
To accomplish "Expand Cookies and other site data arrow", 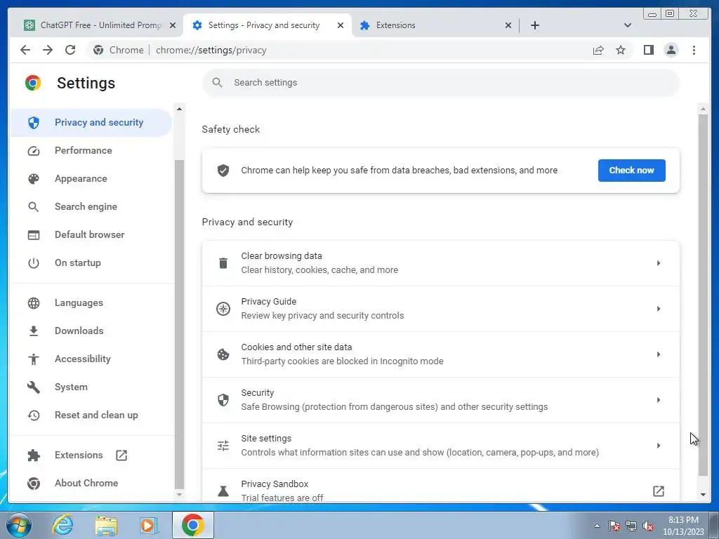I will (x=659, y=354).
